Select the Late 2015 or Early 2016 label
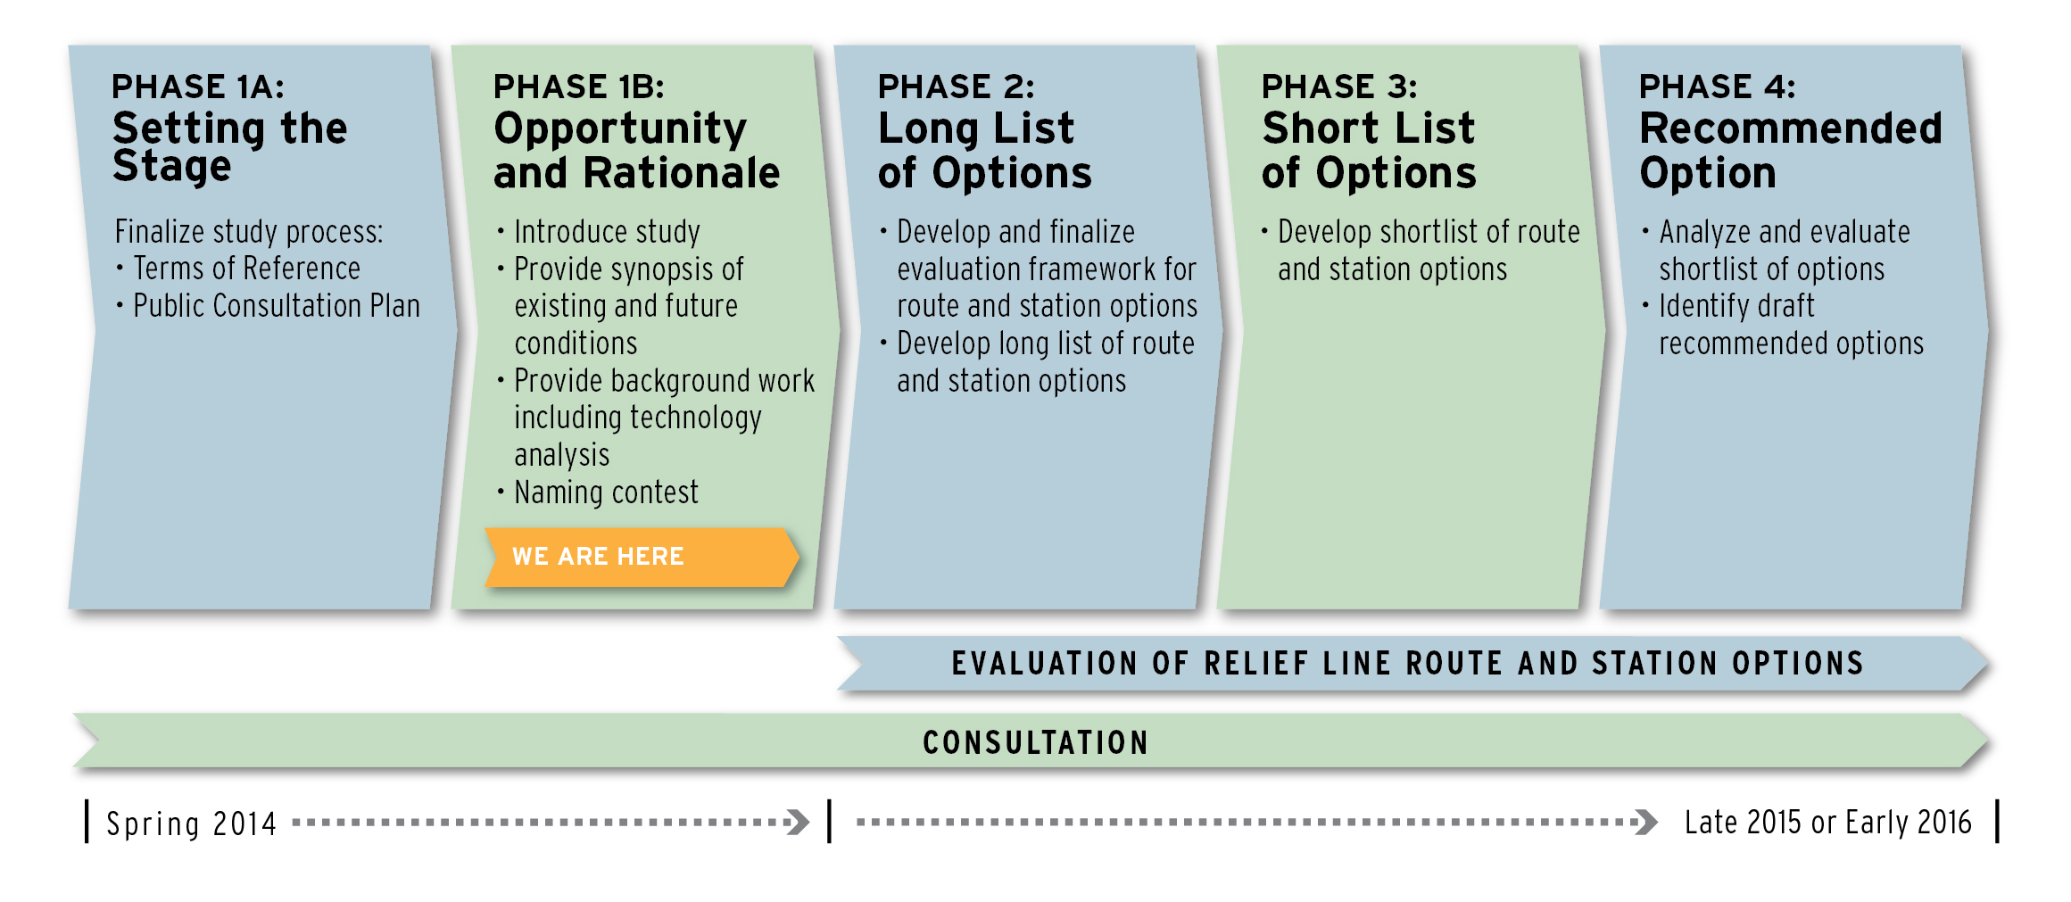 pos(1827,822)
